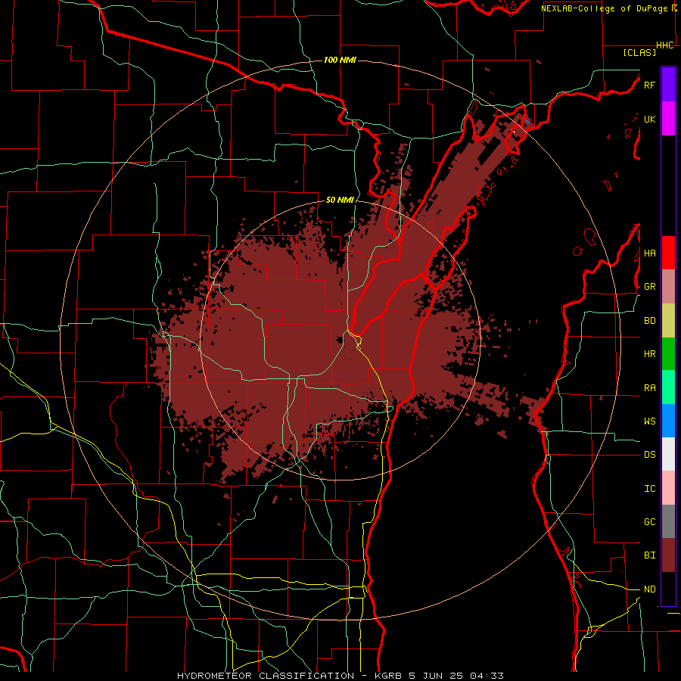Click the '100 NMI' range ring label
Screen dimensions: 681x681
[x=340, y=60]
